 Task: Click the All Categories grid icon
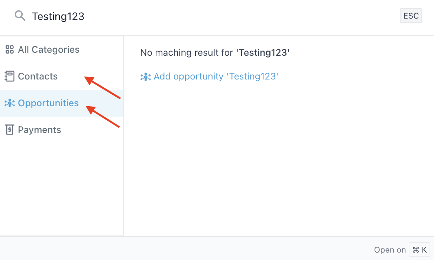coord(9,49)
